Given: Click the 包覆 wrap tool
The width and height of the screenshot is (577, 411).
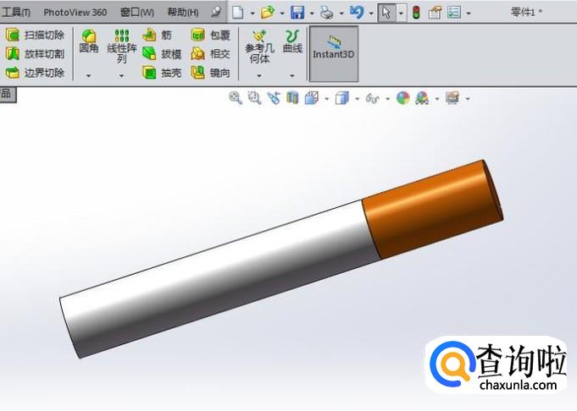Looking at the screenshot, I should [x=211, y=36].
